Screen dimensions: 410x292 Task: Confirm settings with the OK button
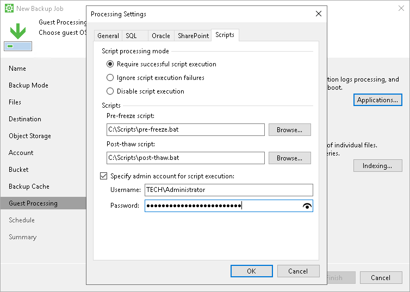coord(251,271)
